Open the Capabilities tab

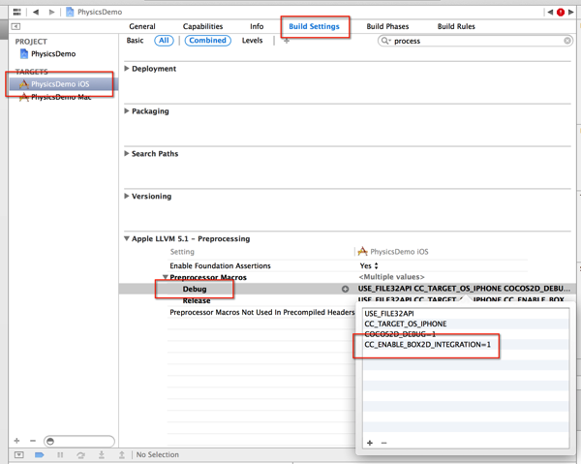tap(202, 26)
